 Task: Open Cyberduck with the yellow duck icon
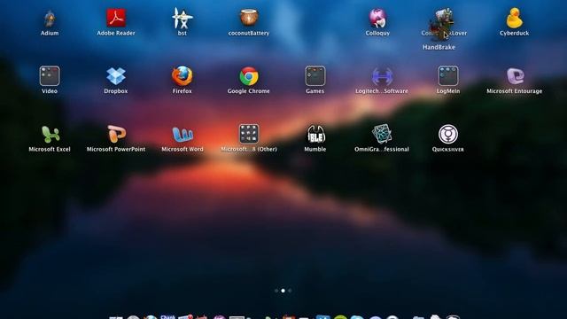[514, 18]
